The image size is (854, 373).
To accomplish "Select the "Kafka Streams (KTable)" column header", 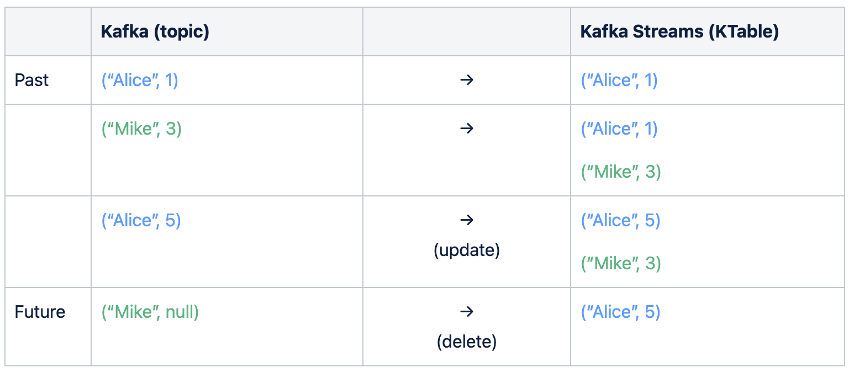I will pos(679,31).
